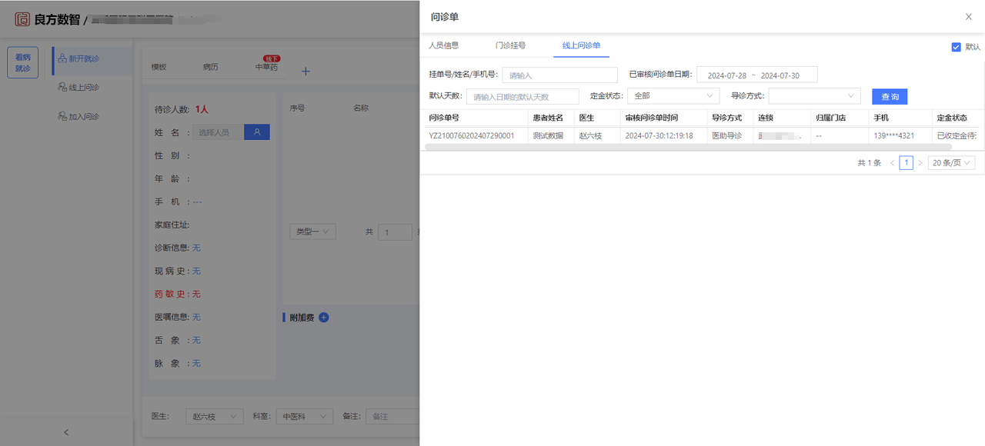Focus the 备注 input field

tap(392, 416)
